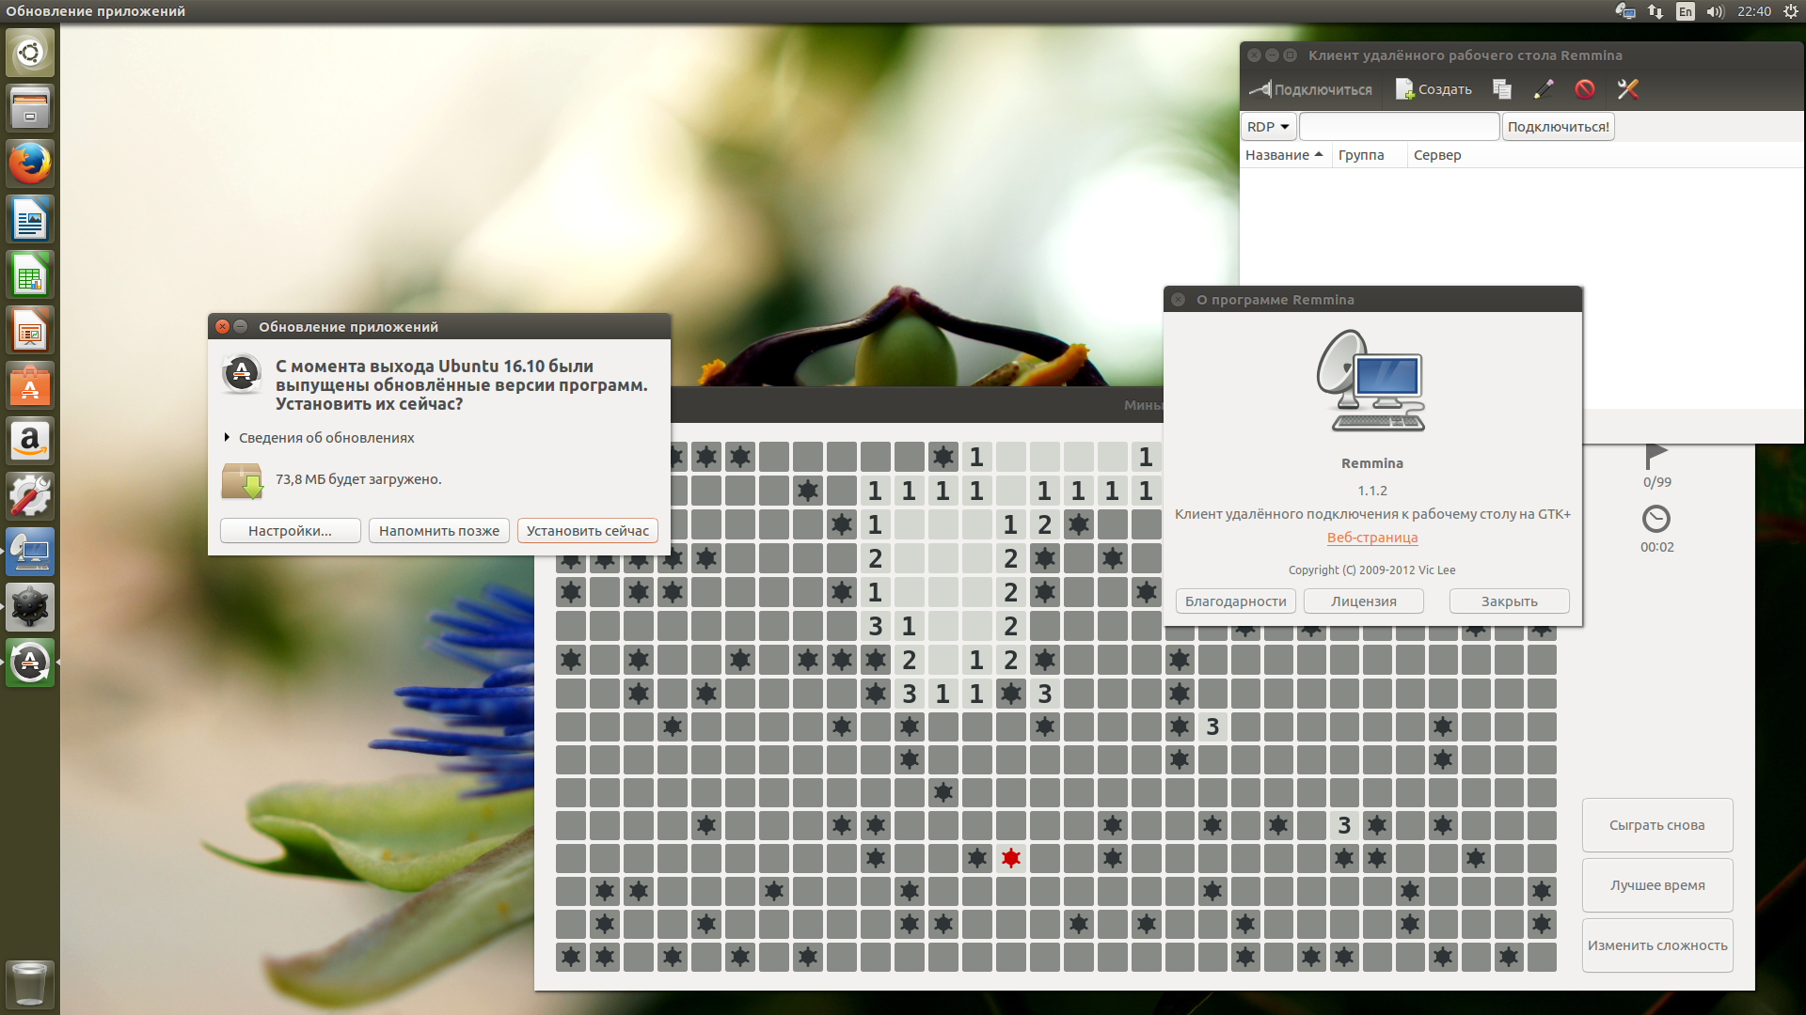Open System Settings from the launcher
This screenshot has height=1015, width=1806.
click(30, 496)
